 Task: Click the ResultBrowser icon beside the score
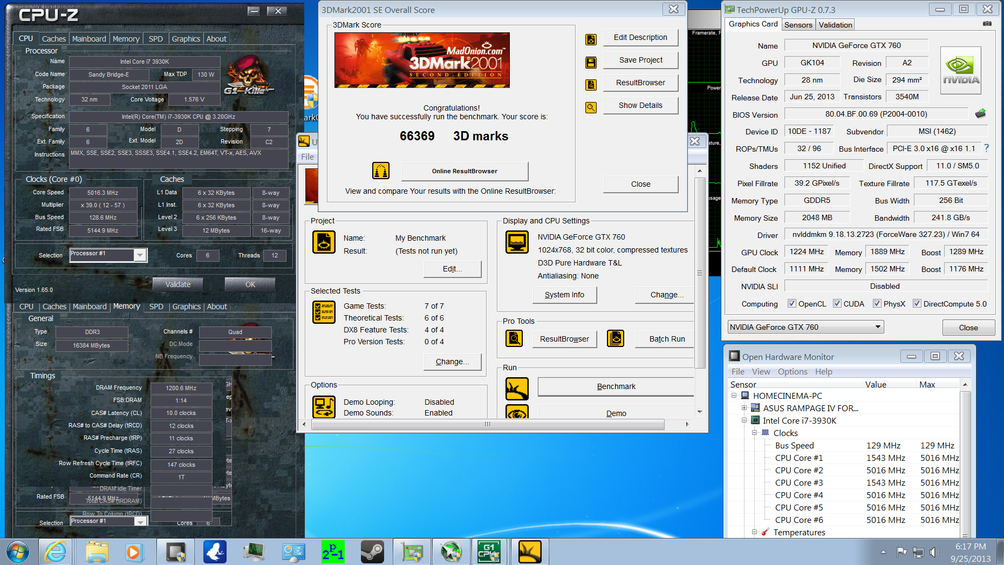pyautogui.click(x=591, y=85)
